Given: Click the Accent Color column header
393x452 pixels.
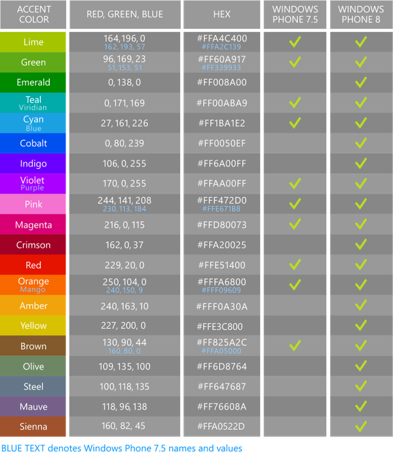Looking at the screenshot, I should pyautogui.click(x=33, y=14).
